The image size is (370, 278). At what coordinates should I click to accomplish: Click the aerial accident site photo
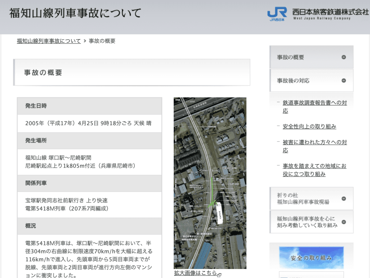pos(210,183)
